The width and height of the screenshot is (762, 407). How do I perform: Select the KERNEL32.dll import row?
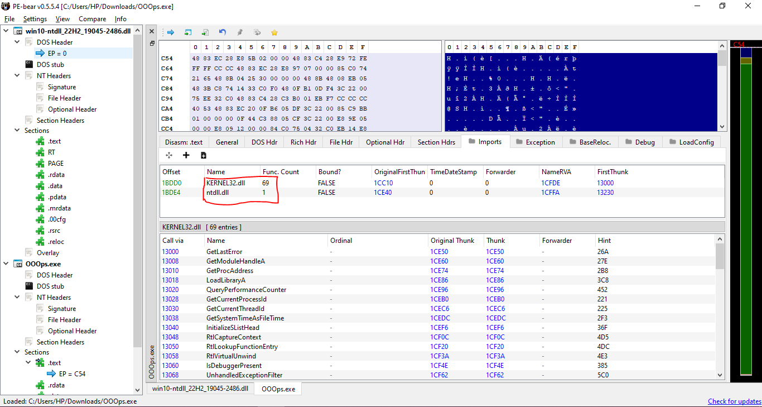pos(442,183)
